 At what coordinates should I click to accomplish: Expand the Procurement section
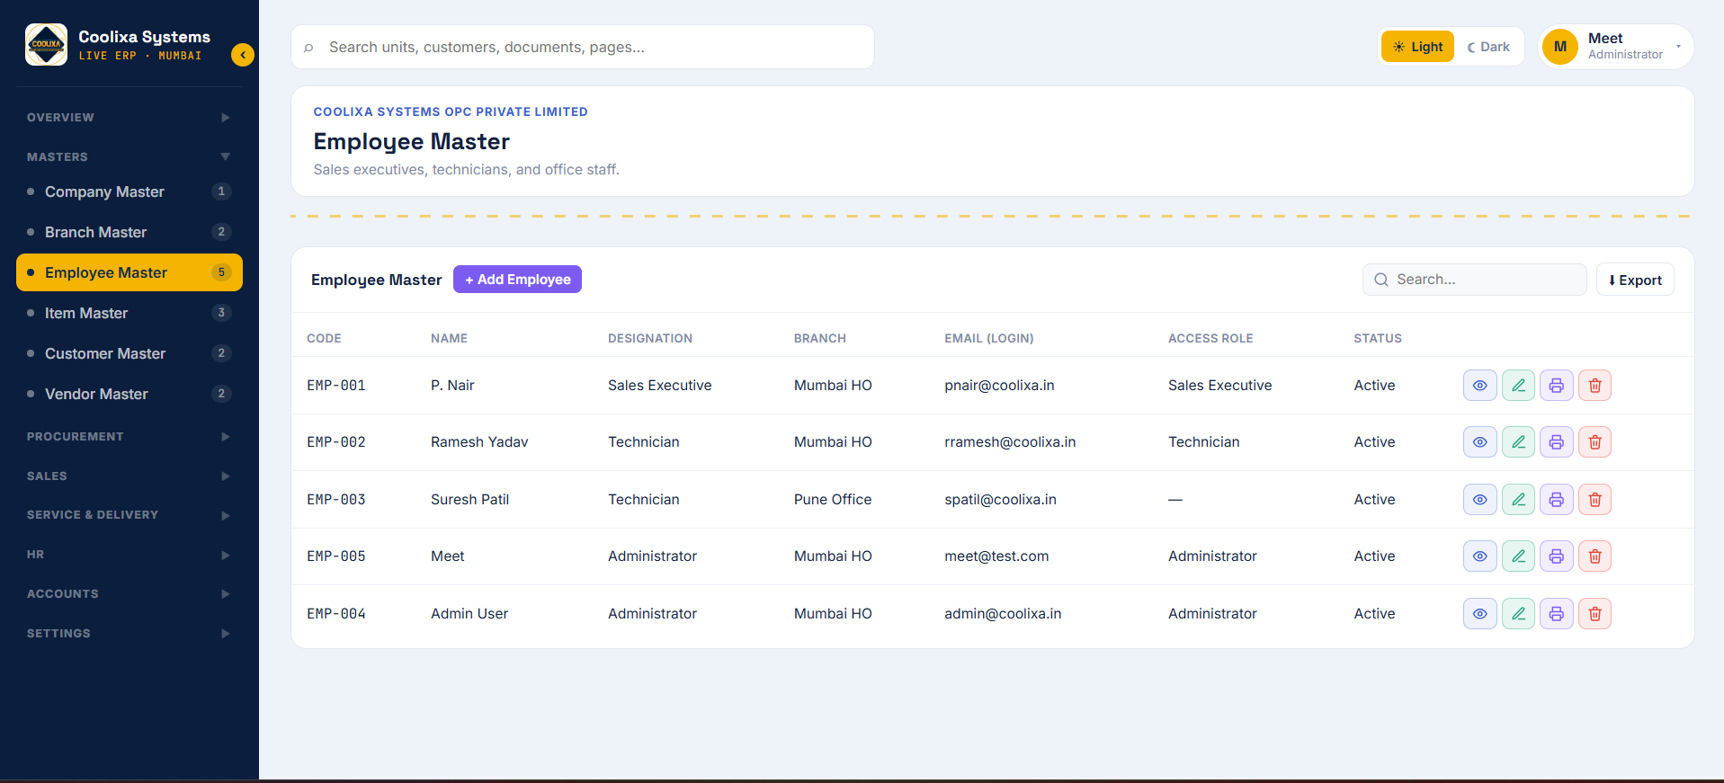pyautogui.click(x=130, y=437)
